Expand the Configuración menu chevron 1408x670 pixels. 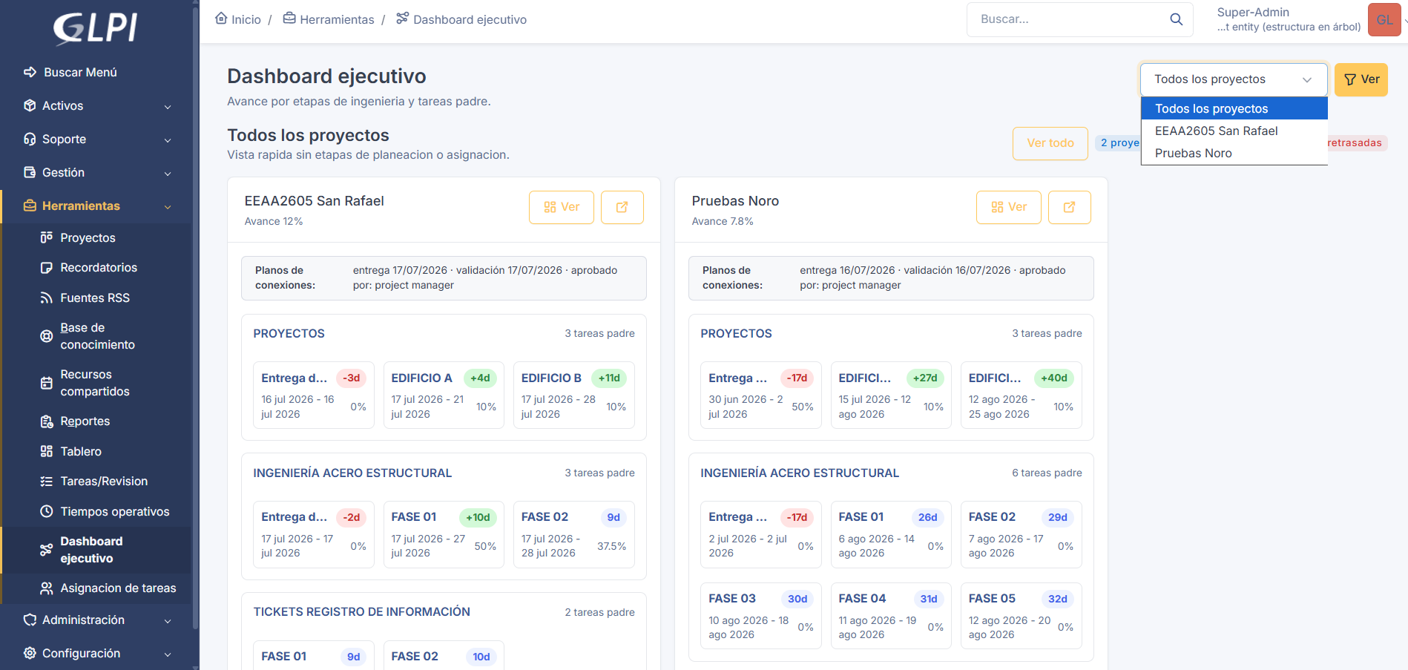168,654
